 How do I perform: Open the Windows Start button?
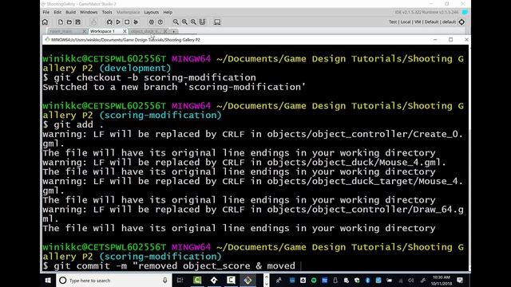[48, 280]
